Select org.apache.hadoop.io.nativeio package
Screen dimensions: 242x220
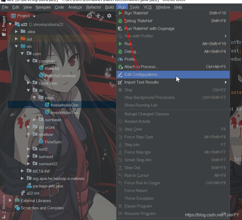pos(58,179)
